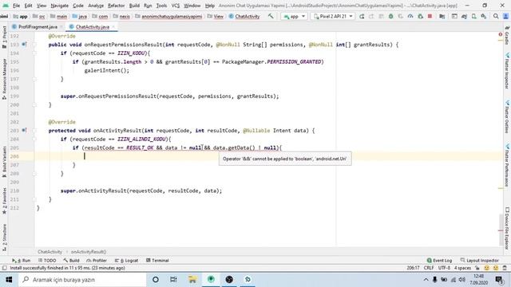
Task: Collapse the onActivityResult method fold marker
Action: [x=34, y=131]
